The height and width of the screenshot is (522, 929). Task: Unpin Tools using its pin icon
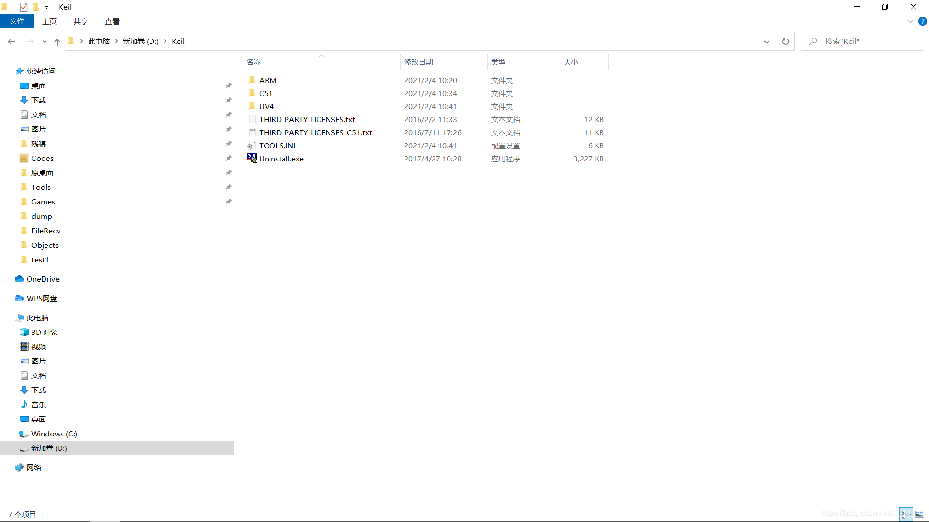(228, 187)
